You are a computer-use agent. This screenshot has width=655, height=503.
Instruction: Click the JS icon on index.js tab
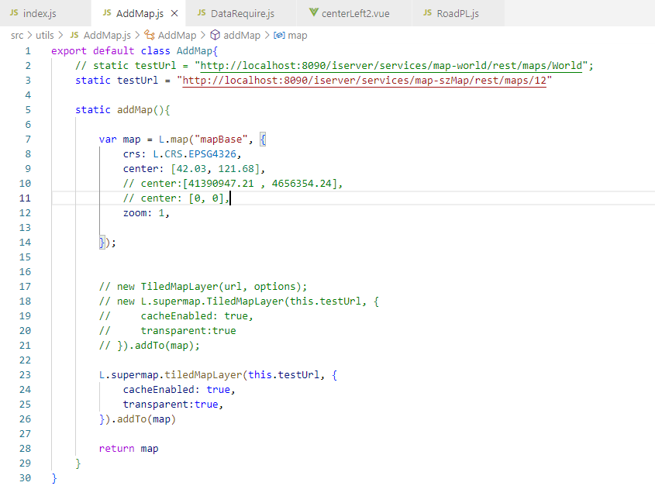(14, 13)
